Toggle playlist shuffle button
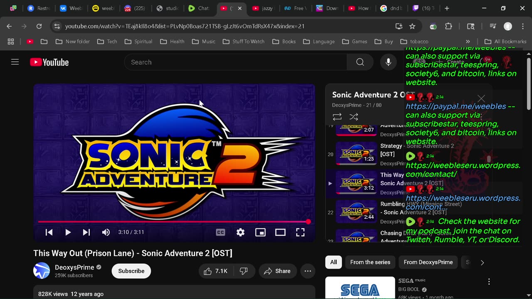532x299 pixels. pos(354,117)
